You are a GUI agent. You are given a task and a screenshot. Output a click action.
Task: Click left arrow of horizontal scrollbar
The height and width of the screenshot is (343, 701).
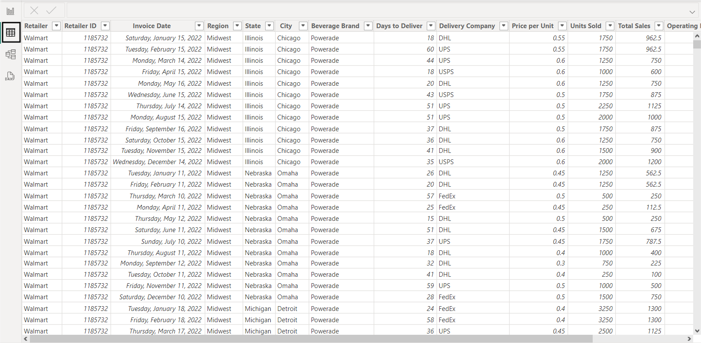pos(26,339)
